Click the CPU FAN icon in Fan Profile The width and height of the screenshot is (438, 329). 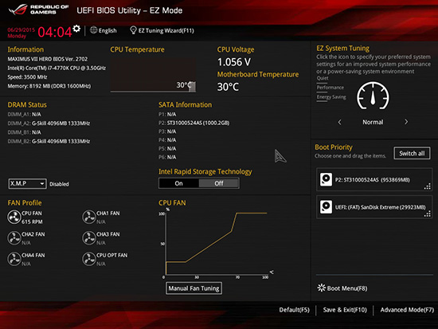[14, 217]
